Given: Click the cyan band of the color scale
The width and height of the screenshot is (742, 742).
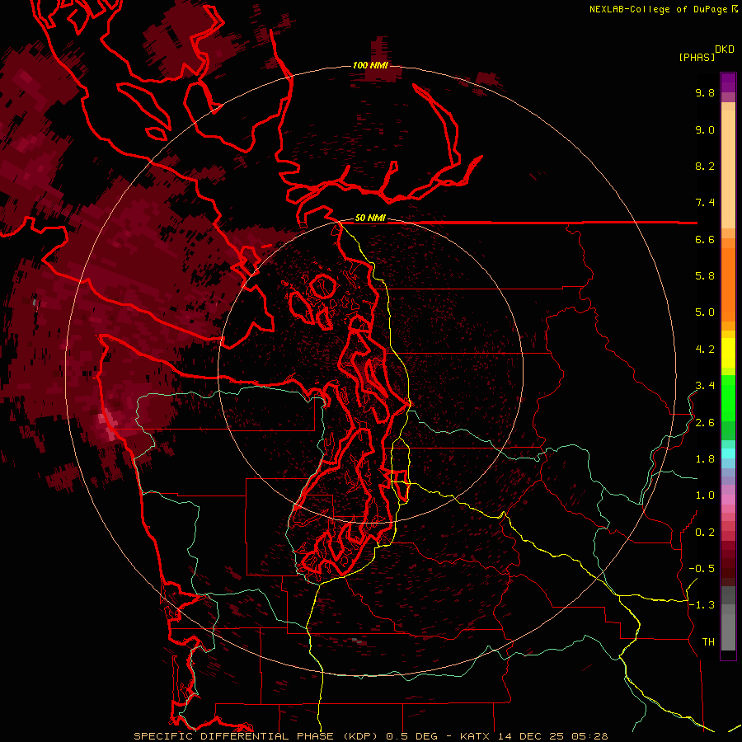Looking at the screenshot, I should click(x=728, y=453).
